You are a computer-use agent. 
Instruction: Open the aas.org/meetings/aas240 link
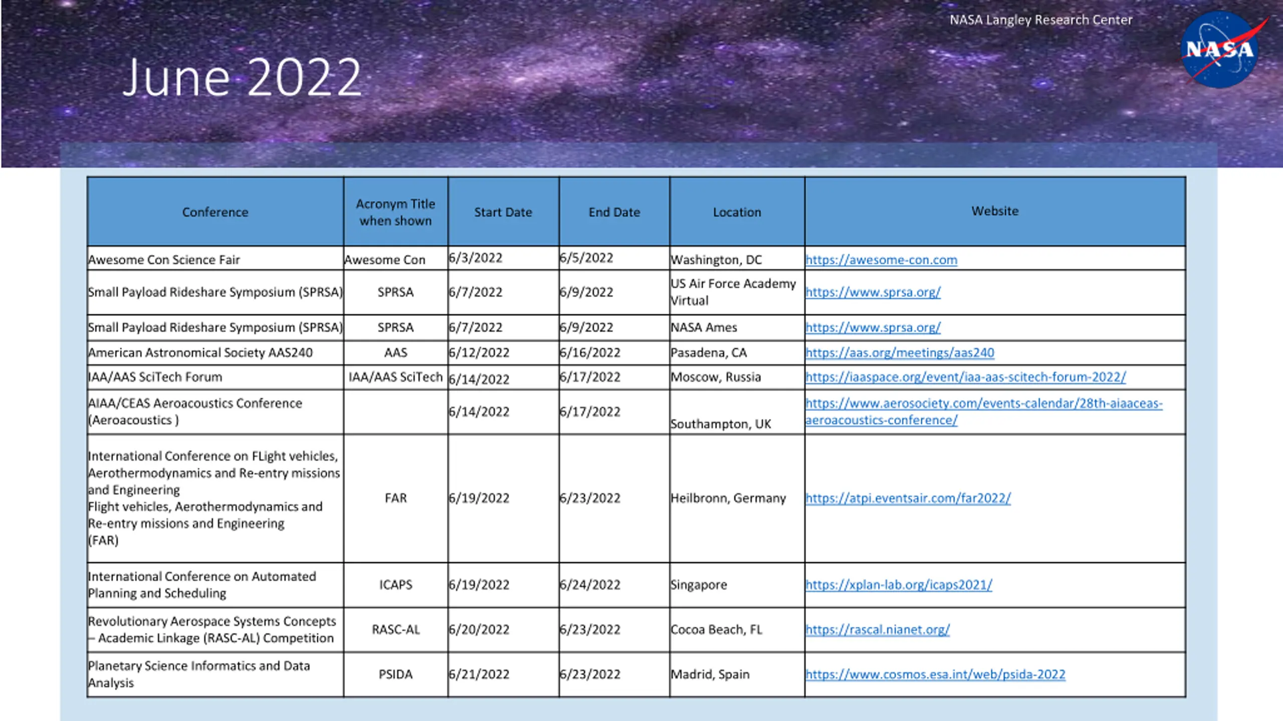tap(900, 353)
